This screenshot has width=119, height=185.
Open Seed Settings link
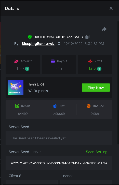98,152
